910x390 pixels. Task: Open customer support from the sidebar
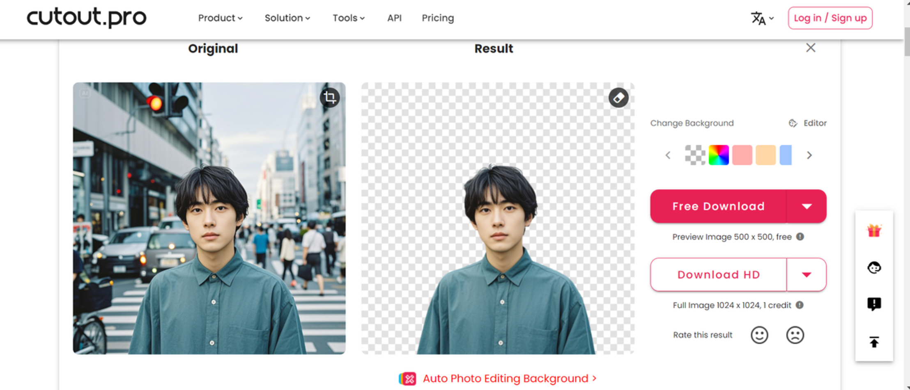[874, 267]
